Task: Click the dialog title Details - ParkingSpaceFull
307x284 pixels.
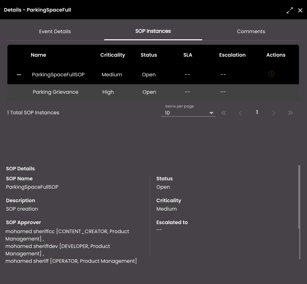Action: [37, 10]
